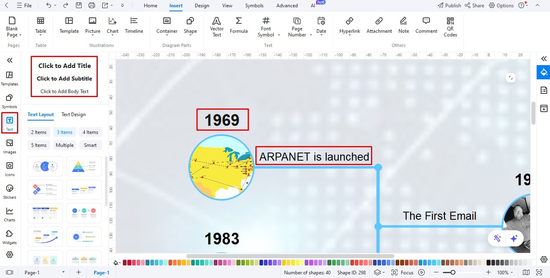Open the Page-1 page selector dropdown
This screenshot has width=550, height=278.
[63, 273]
